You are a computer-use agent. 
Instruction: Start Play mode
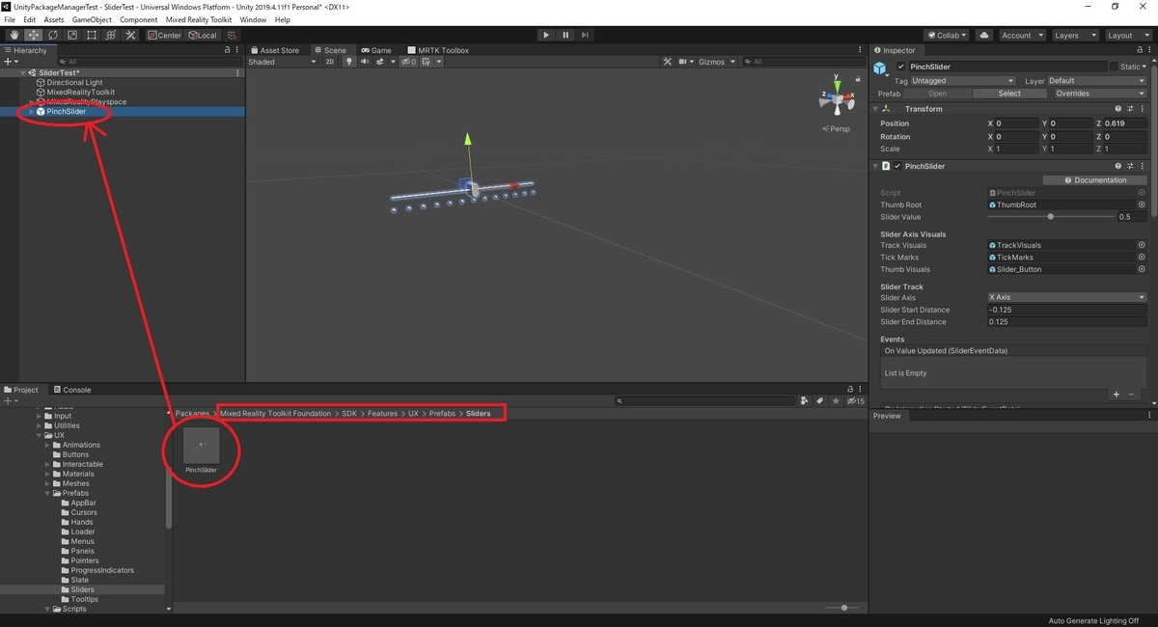[545, 36]
